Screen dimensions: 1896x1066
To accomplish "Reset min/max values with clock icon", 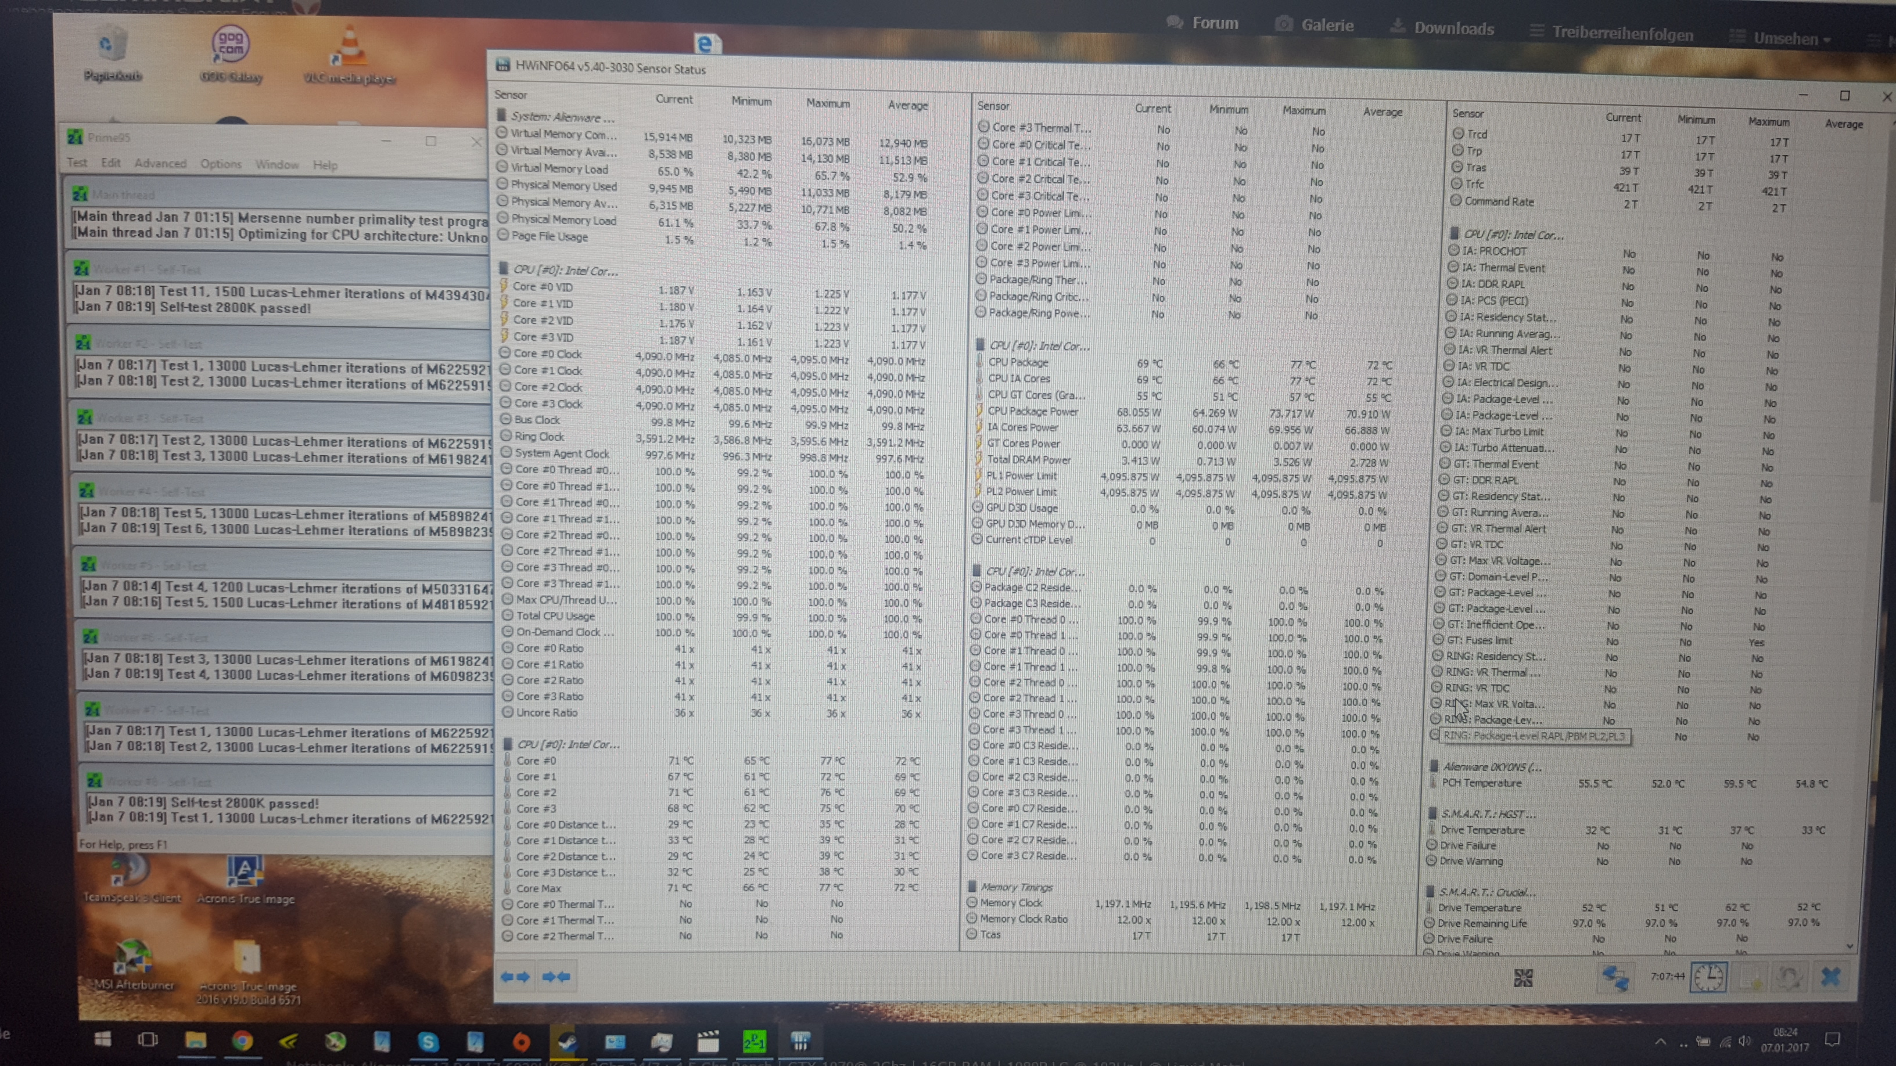I will (1708, 978).
